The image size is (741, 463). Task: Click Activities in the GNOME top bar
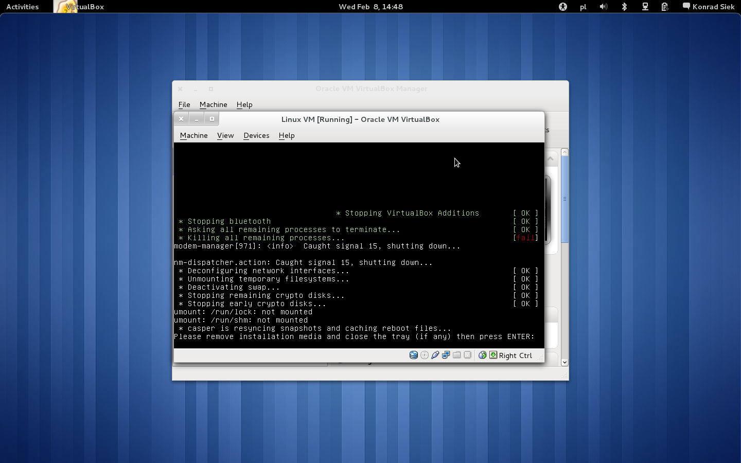click(23, 7)
